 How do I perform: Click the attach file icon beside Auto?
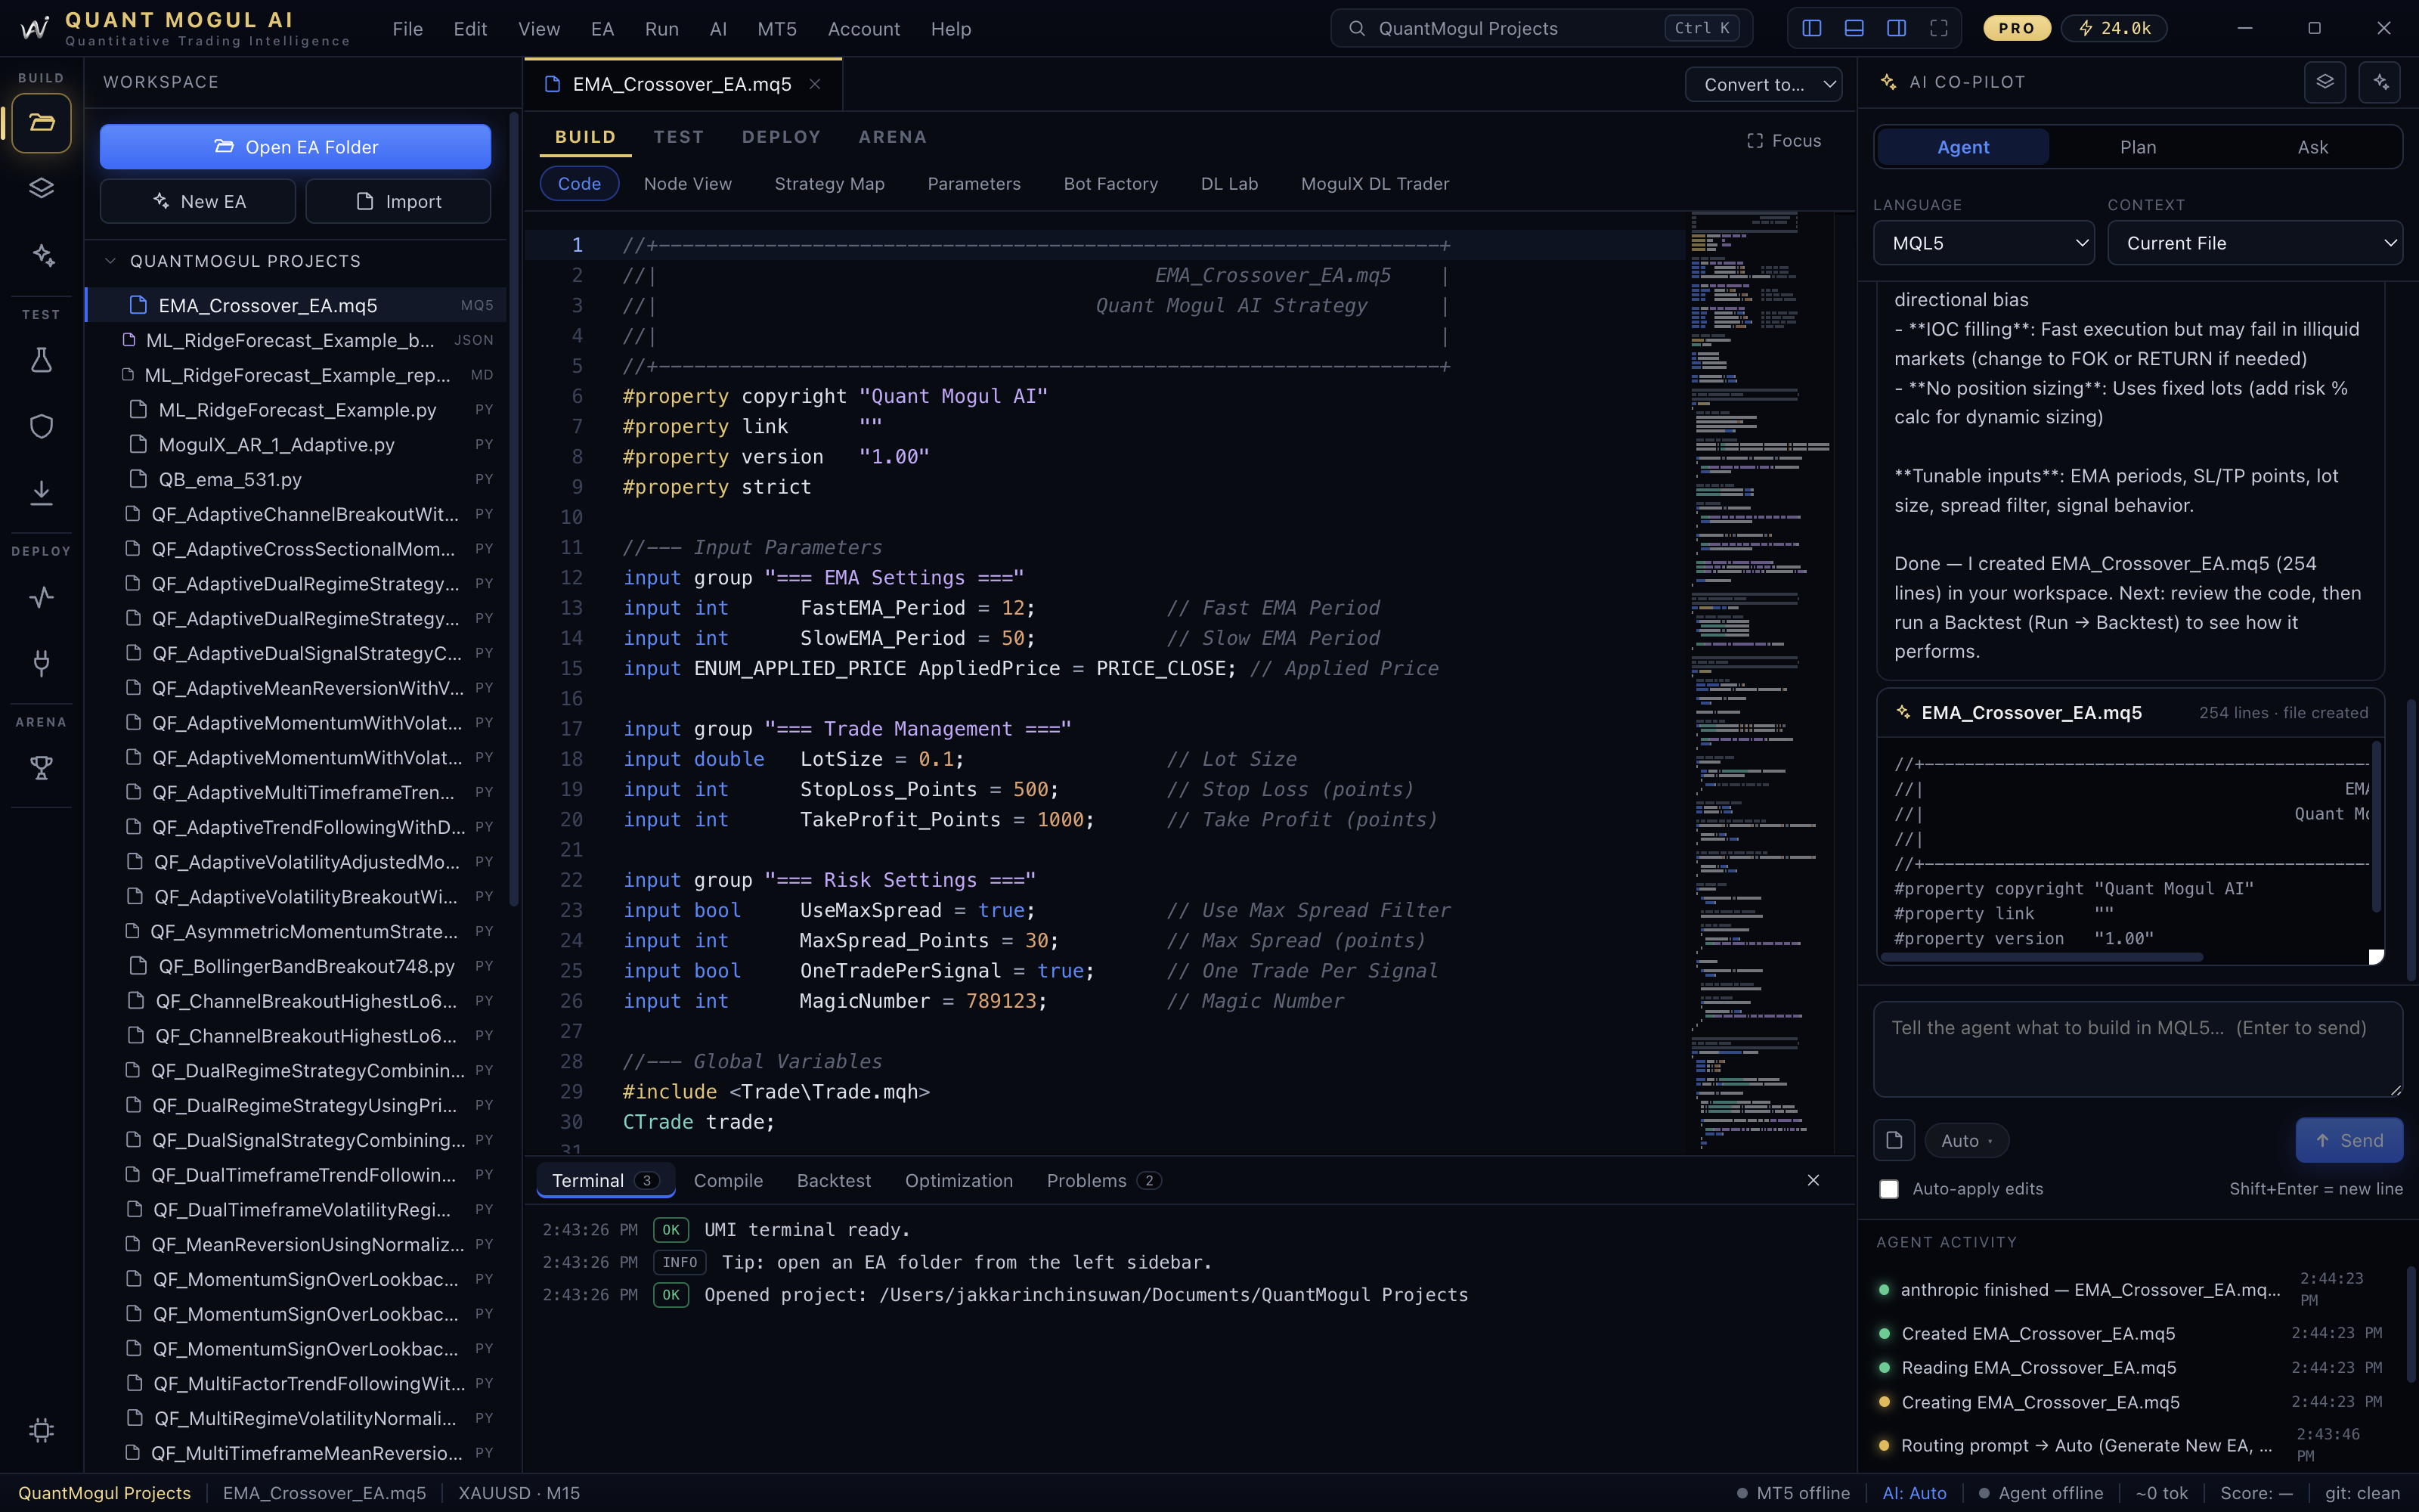coord(1894,1140)
